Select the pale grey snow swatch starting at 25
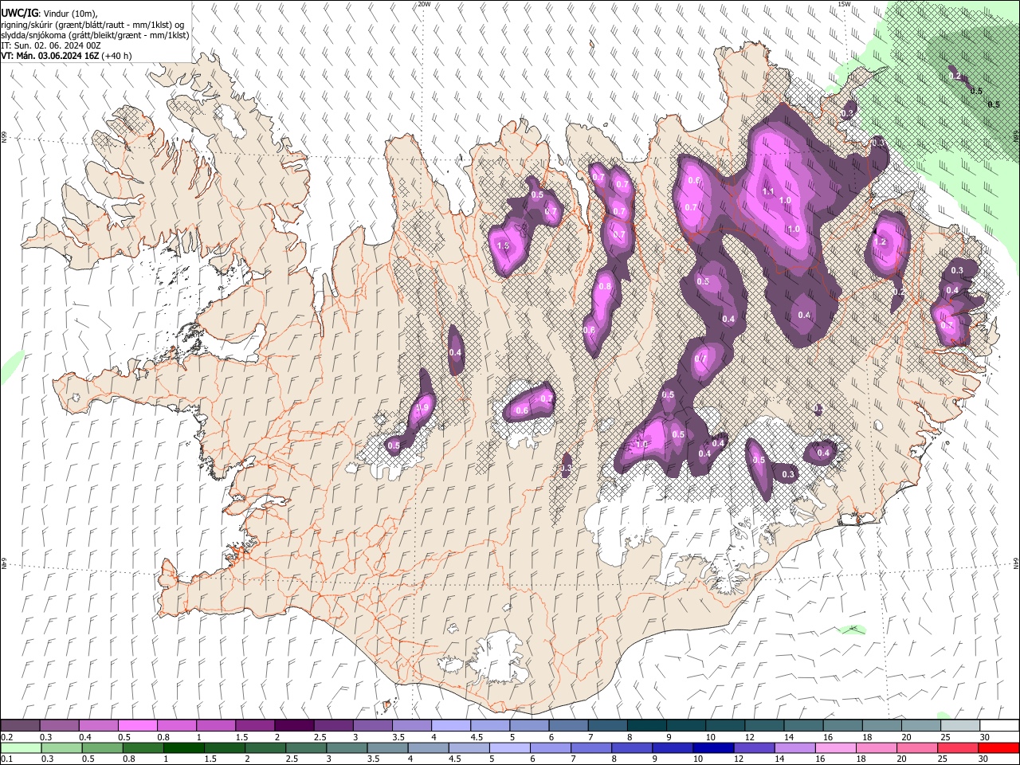The width and height of the screenshot is (1020, 765). [959, 726]
